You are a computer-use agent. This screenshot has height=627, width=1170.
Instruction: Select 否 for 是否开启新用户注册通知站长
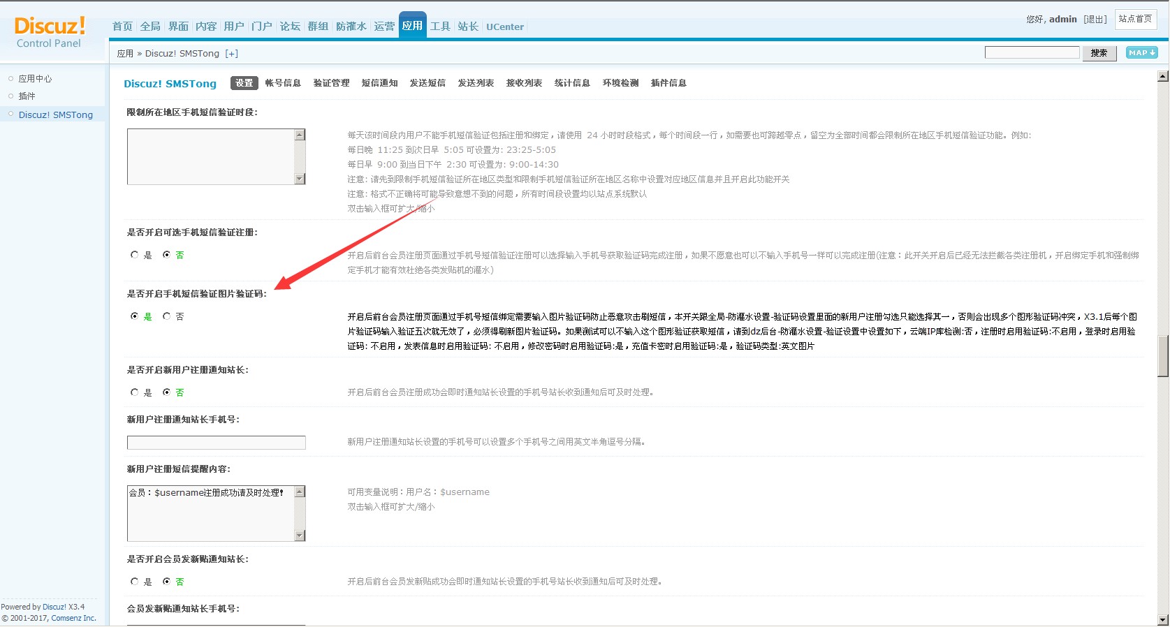pyautogui.click(x=166, y=392)
